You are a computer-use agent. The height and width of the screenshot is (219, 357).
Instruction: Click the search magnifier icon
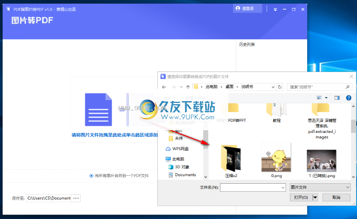[x=347, y=87]
